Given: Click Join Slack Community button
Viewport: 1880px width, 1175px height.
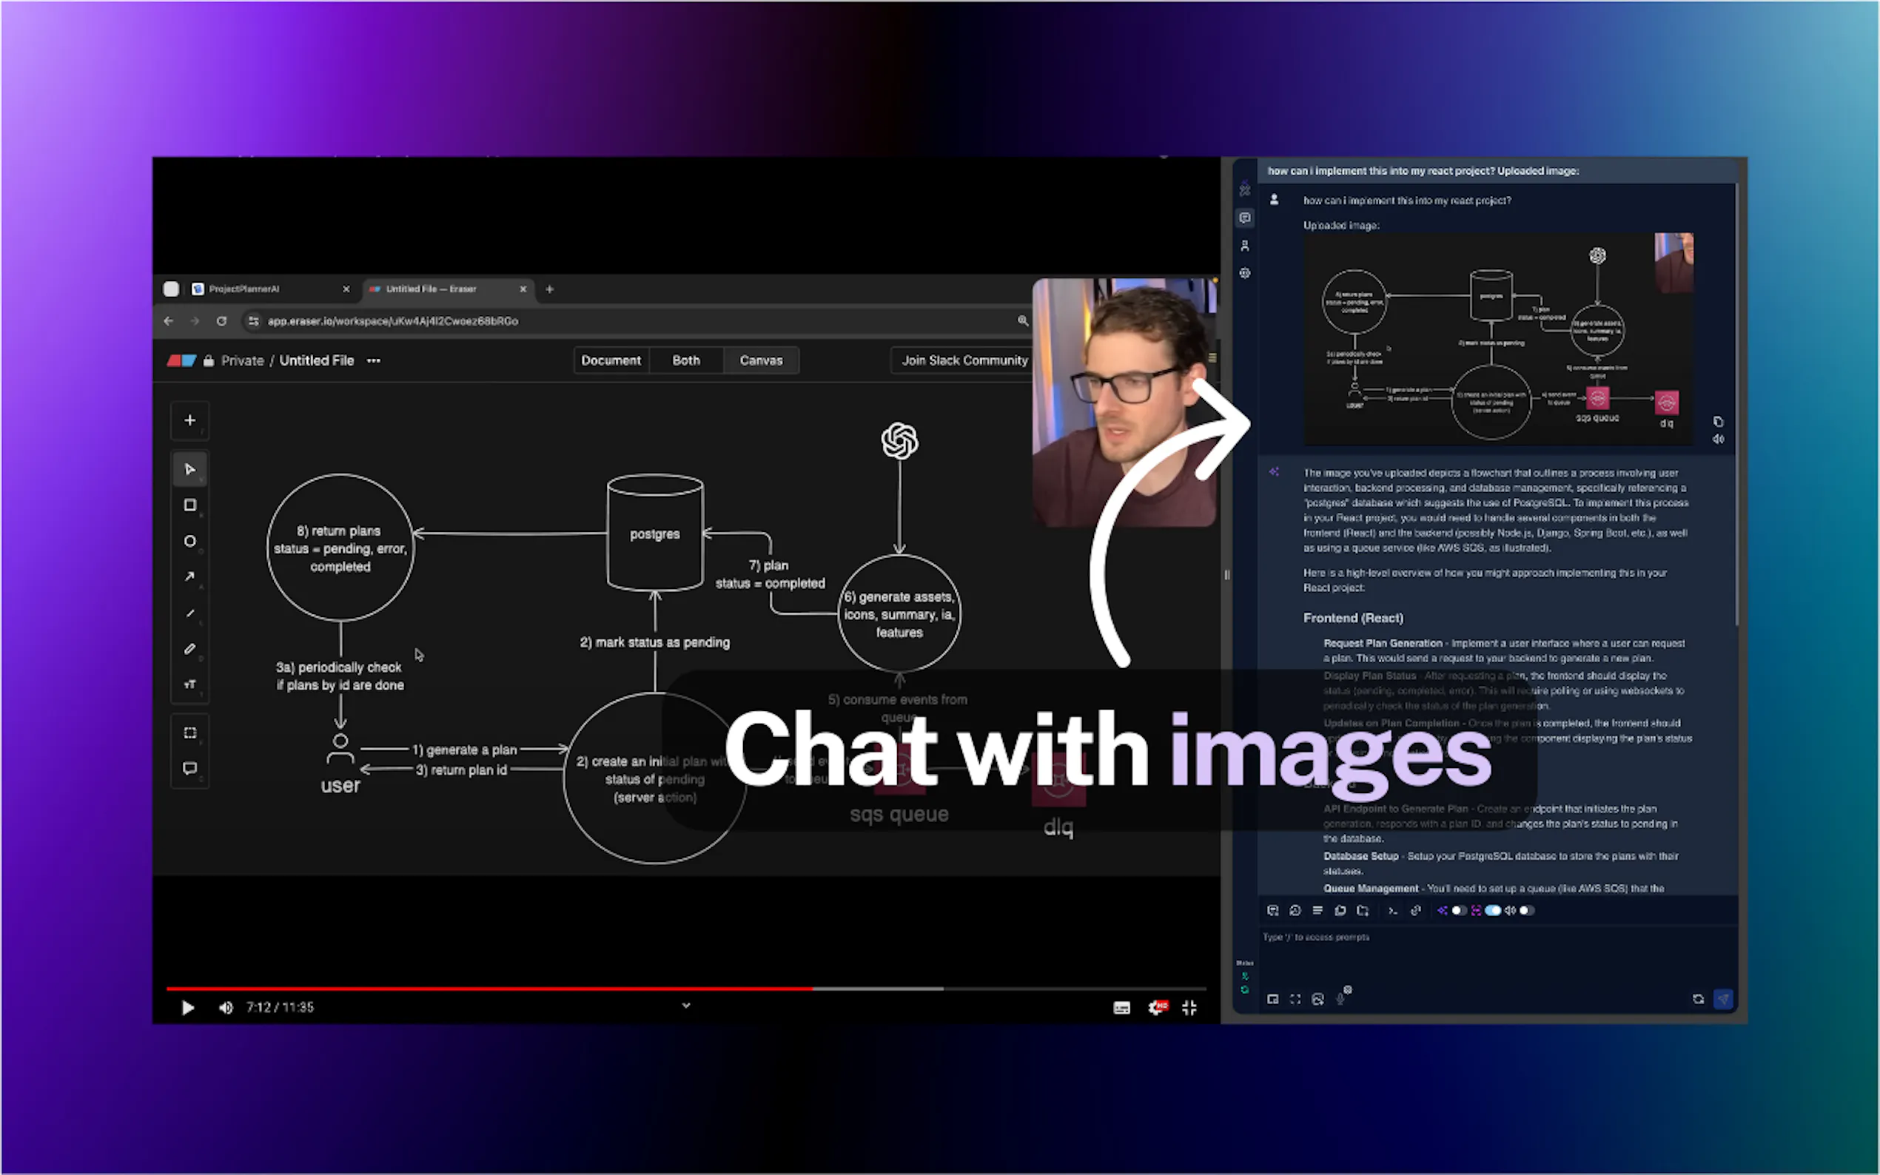Looking at the screenshot, I should (964, 360).
